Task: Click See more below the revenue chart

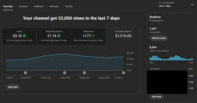Action: point(13,87)
